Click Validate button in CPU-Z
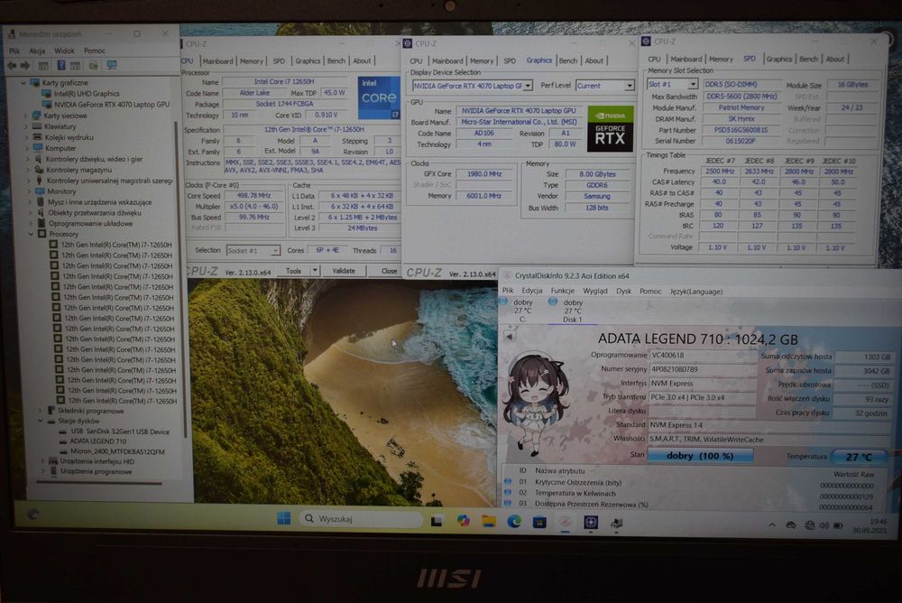Screen dimensions: 902x603 point(344,271)
